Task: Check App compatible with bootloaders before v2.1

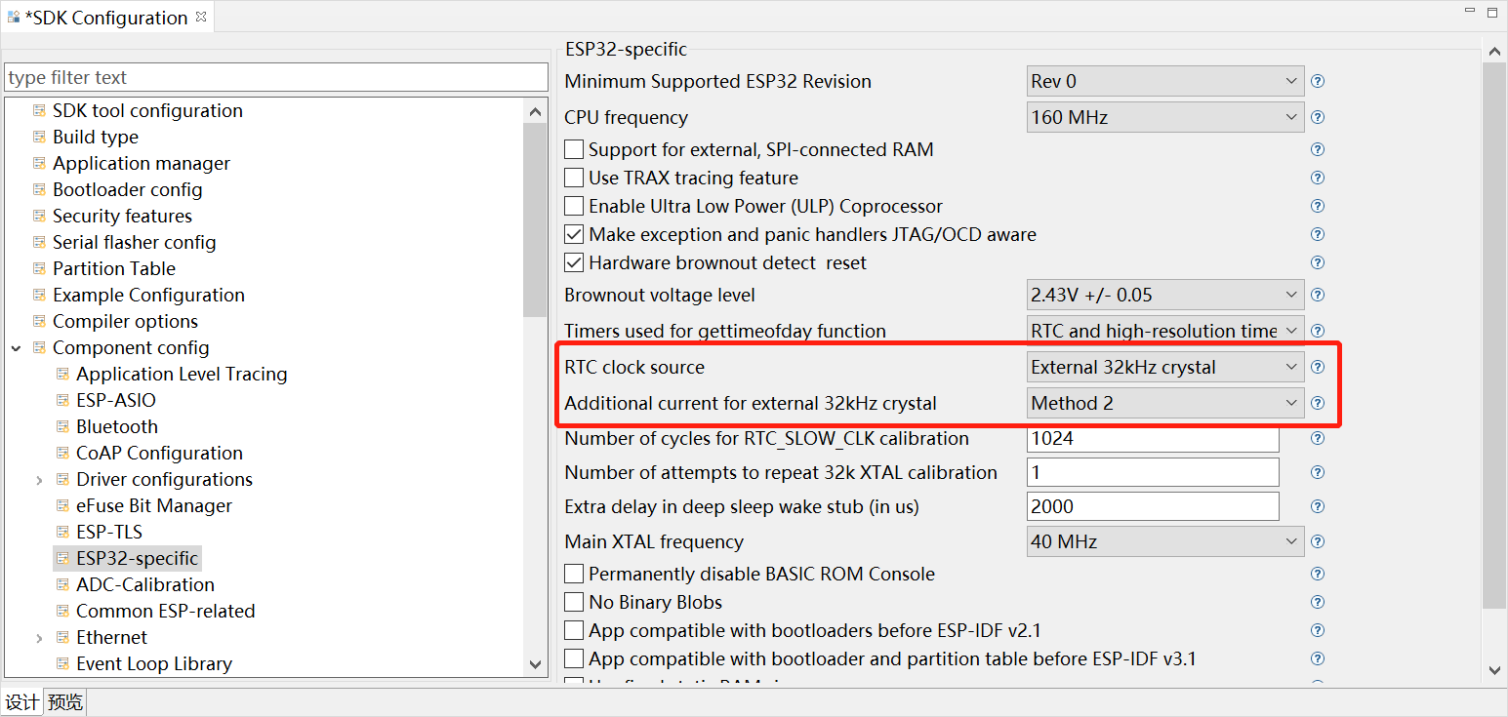Action: 574,630
